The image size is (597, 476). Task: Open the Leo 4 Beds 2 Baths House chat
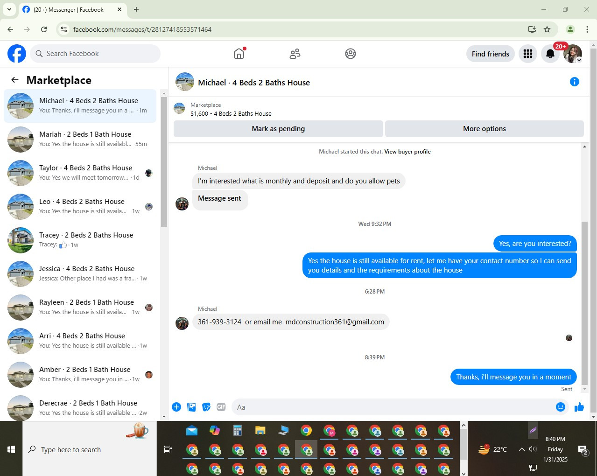80,207
